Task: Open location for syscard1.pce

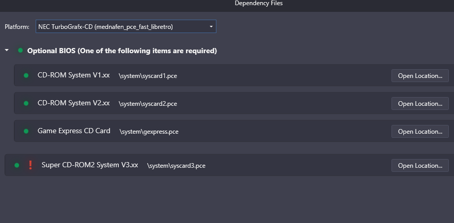Action: click(x=420, y=76)
